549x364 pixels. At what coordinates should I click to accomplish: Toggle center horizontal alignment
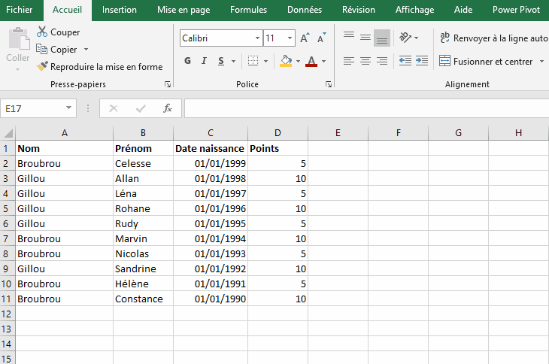365,61
